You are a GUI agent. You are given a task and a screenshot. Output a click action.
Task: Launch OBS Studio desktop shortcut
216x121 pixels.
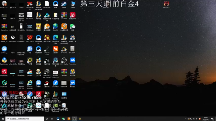(x=64, y=61)
